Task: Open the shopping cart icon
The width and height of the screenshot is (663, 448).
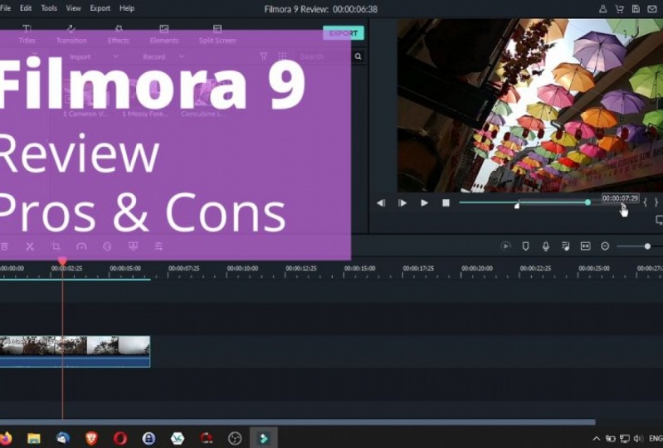Action: click(x=620, y=9)
